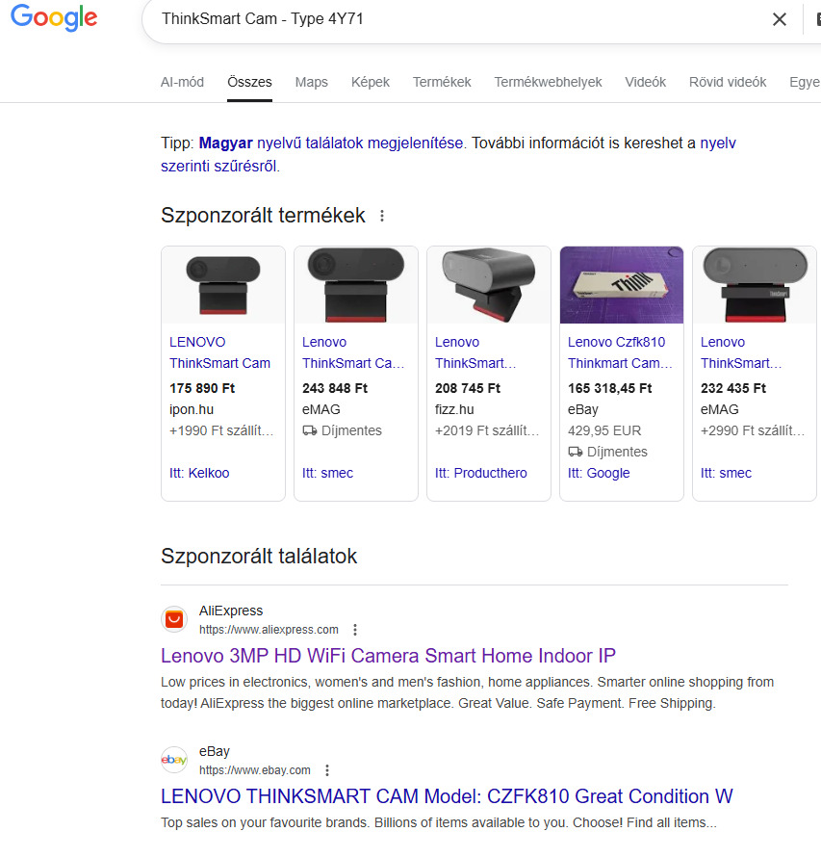Viewport: 821px width, 858px height.
Task: Switch to the Képek tab
Action: click(x=371, y=82)
